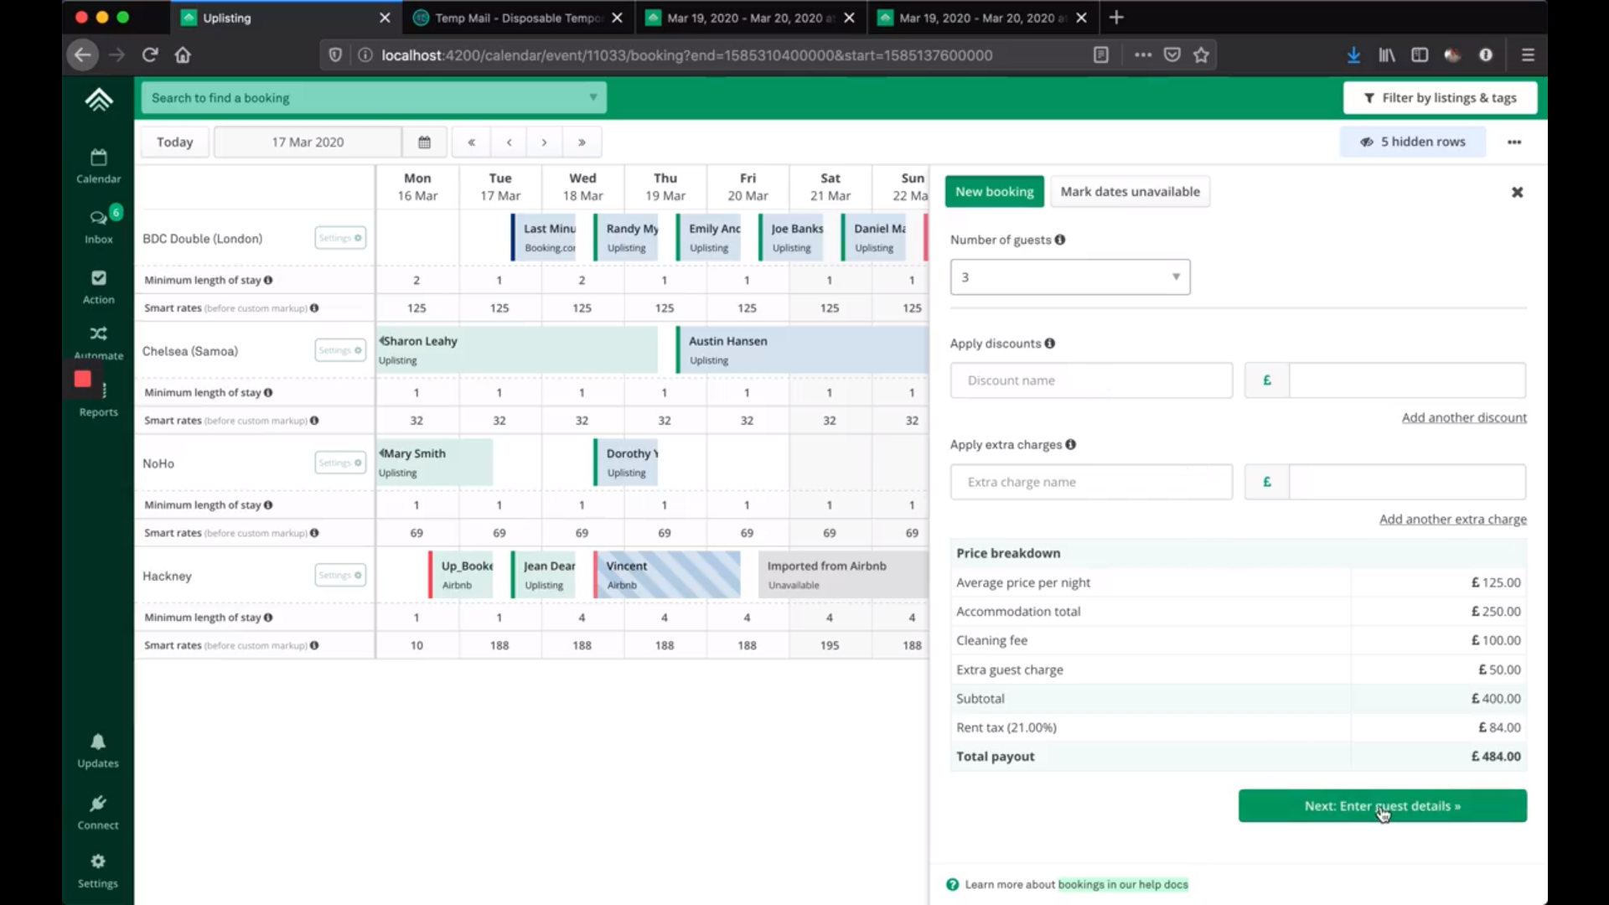Open Uplisting Settings from the sidebar
1609x905 pixels.
(x=98, y=869)
